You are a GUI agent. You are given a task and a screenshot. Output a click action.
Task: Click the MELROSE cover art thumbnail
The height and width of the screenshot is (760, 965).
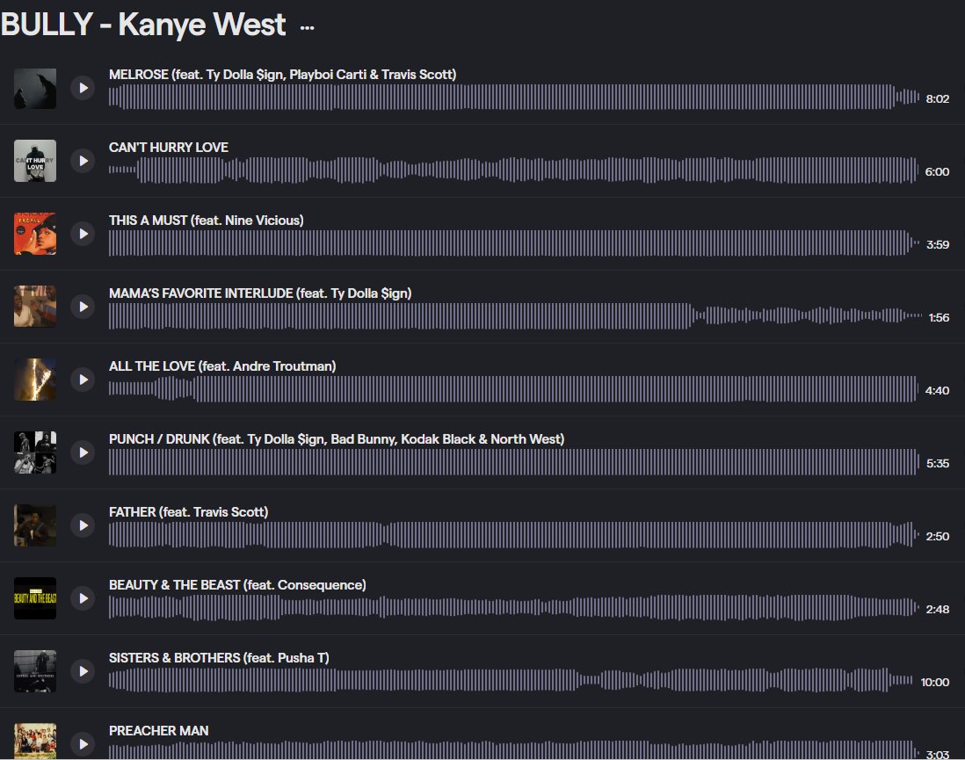[35, 89]
